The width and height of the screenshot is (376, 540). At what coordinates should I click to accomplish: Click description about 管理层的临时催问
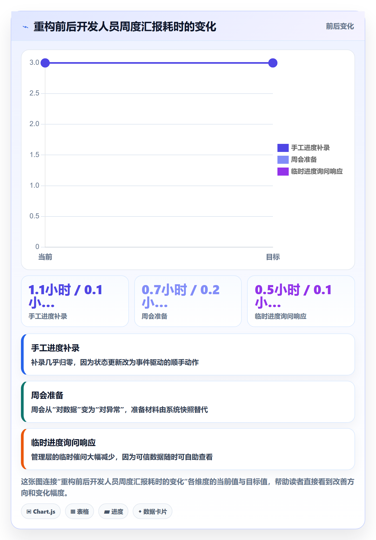tap(122, 457)
